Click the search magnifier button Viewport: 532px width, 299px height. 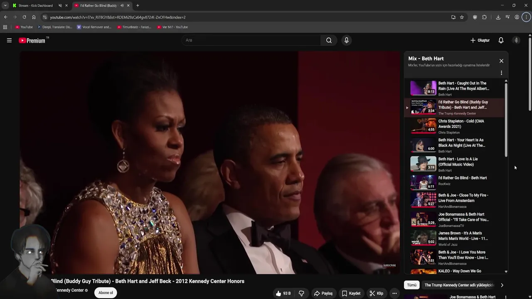point(329,40)
